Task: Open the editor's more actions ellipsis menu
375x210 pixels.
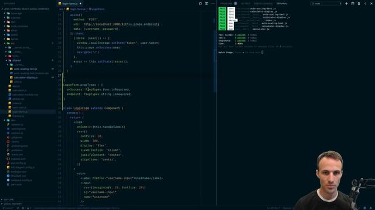Action: [x=213, y=3]
